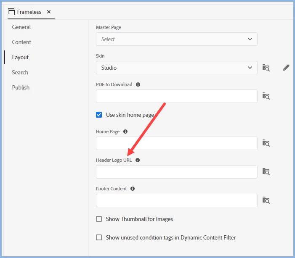Browse for Footer Content file
This screenshot has width=295, height=258.
click(266, 200)
